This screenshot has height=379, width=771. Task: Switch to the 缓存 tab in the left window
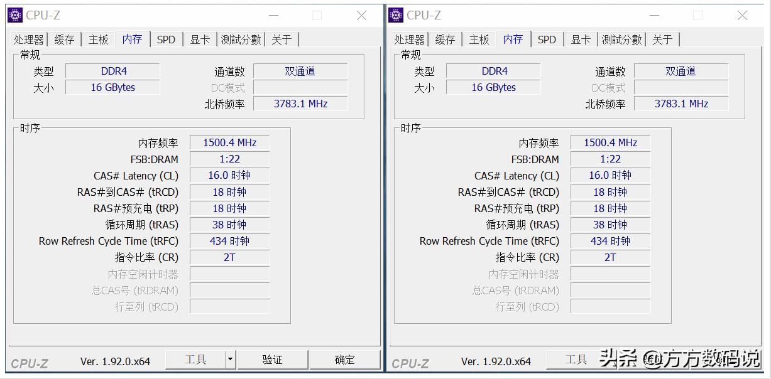[x=63, y=39]
